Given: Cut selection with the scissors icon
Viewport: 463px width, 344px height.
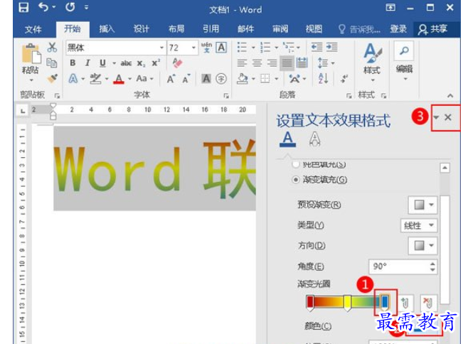Looking at the screenshot, I should pos(52,47).
